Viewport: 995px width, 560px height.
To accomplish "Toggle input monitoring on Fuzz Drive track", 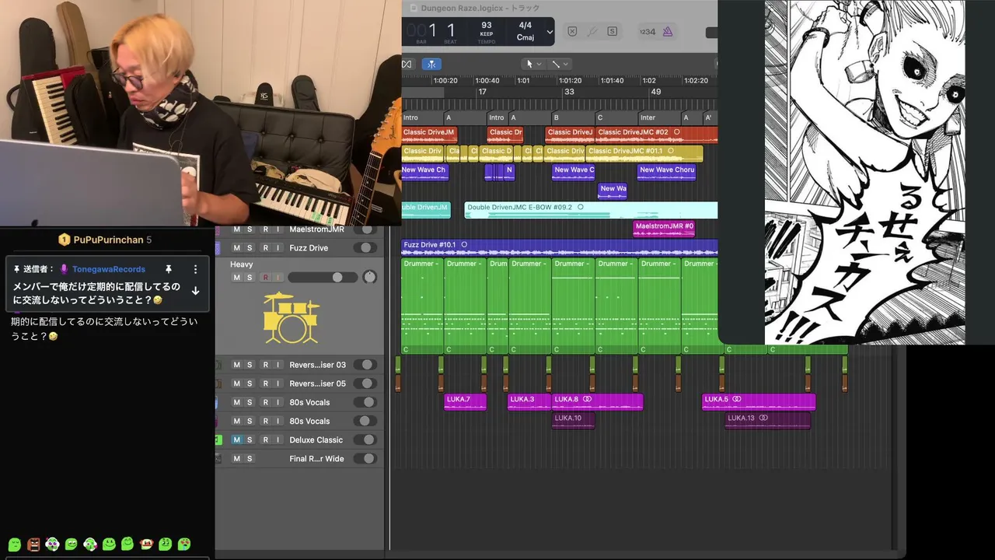I will click(x=278, y=248).
